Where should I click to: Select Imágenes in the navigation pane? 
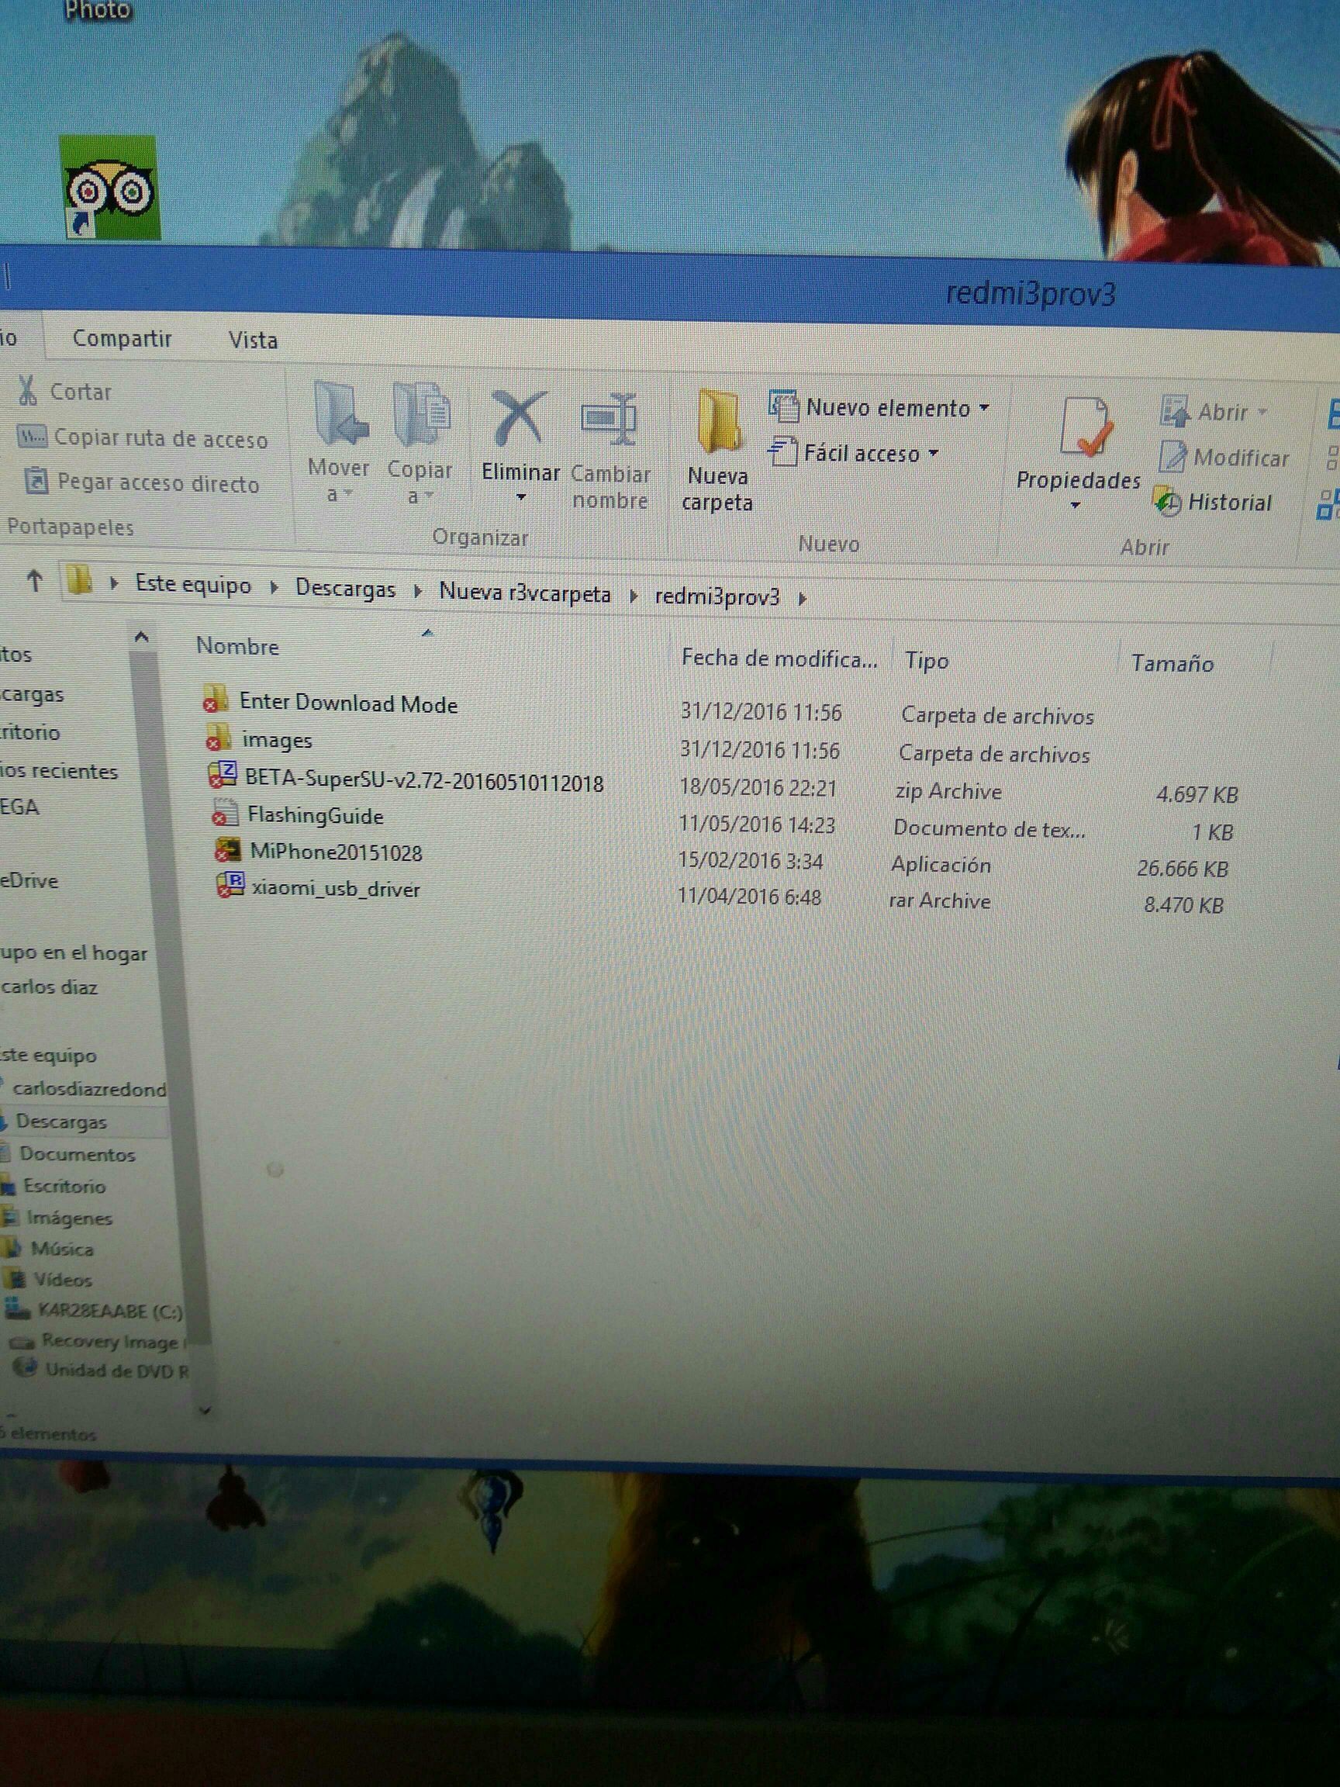[x=69, y=1218]
